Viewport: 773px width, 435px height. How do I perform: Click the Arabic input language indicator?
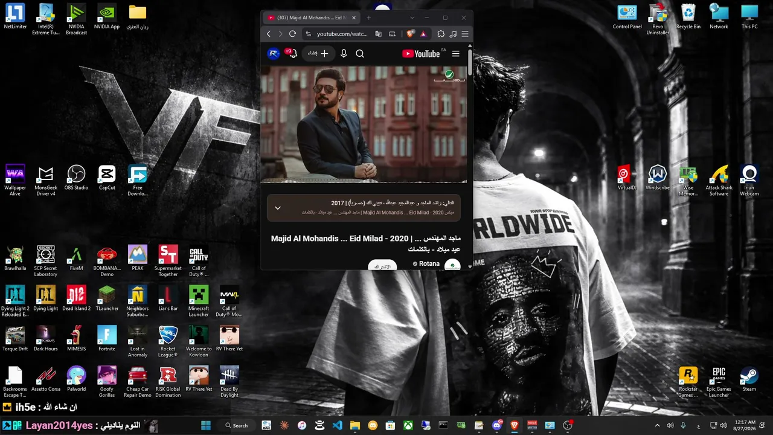699,425
